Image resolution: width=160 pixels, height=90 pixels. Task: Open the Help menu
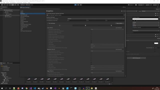point(29,3)
